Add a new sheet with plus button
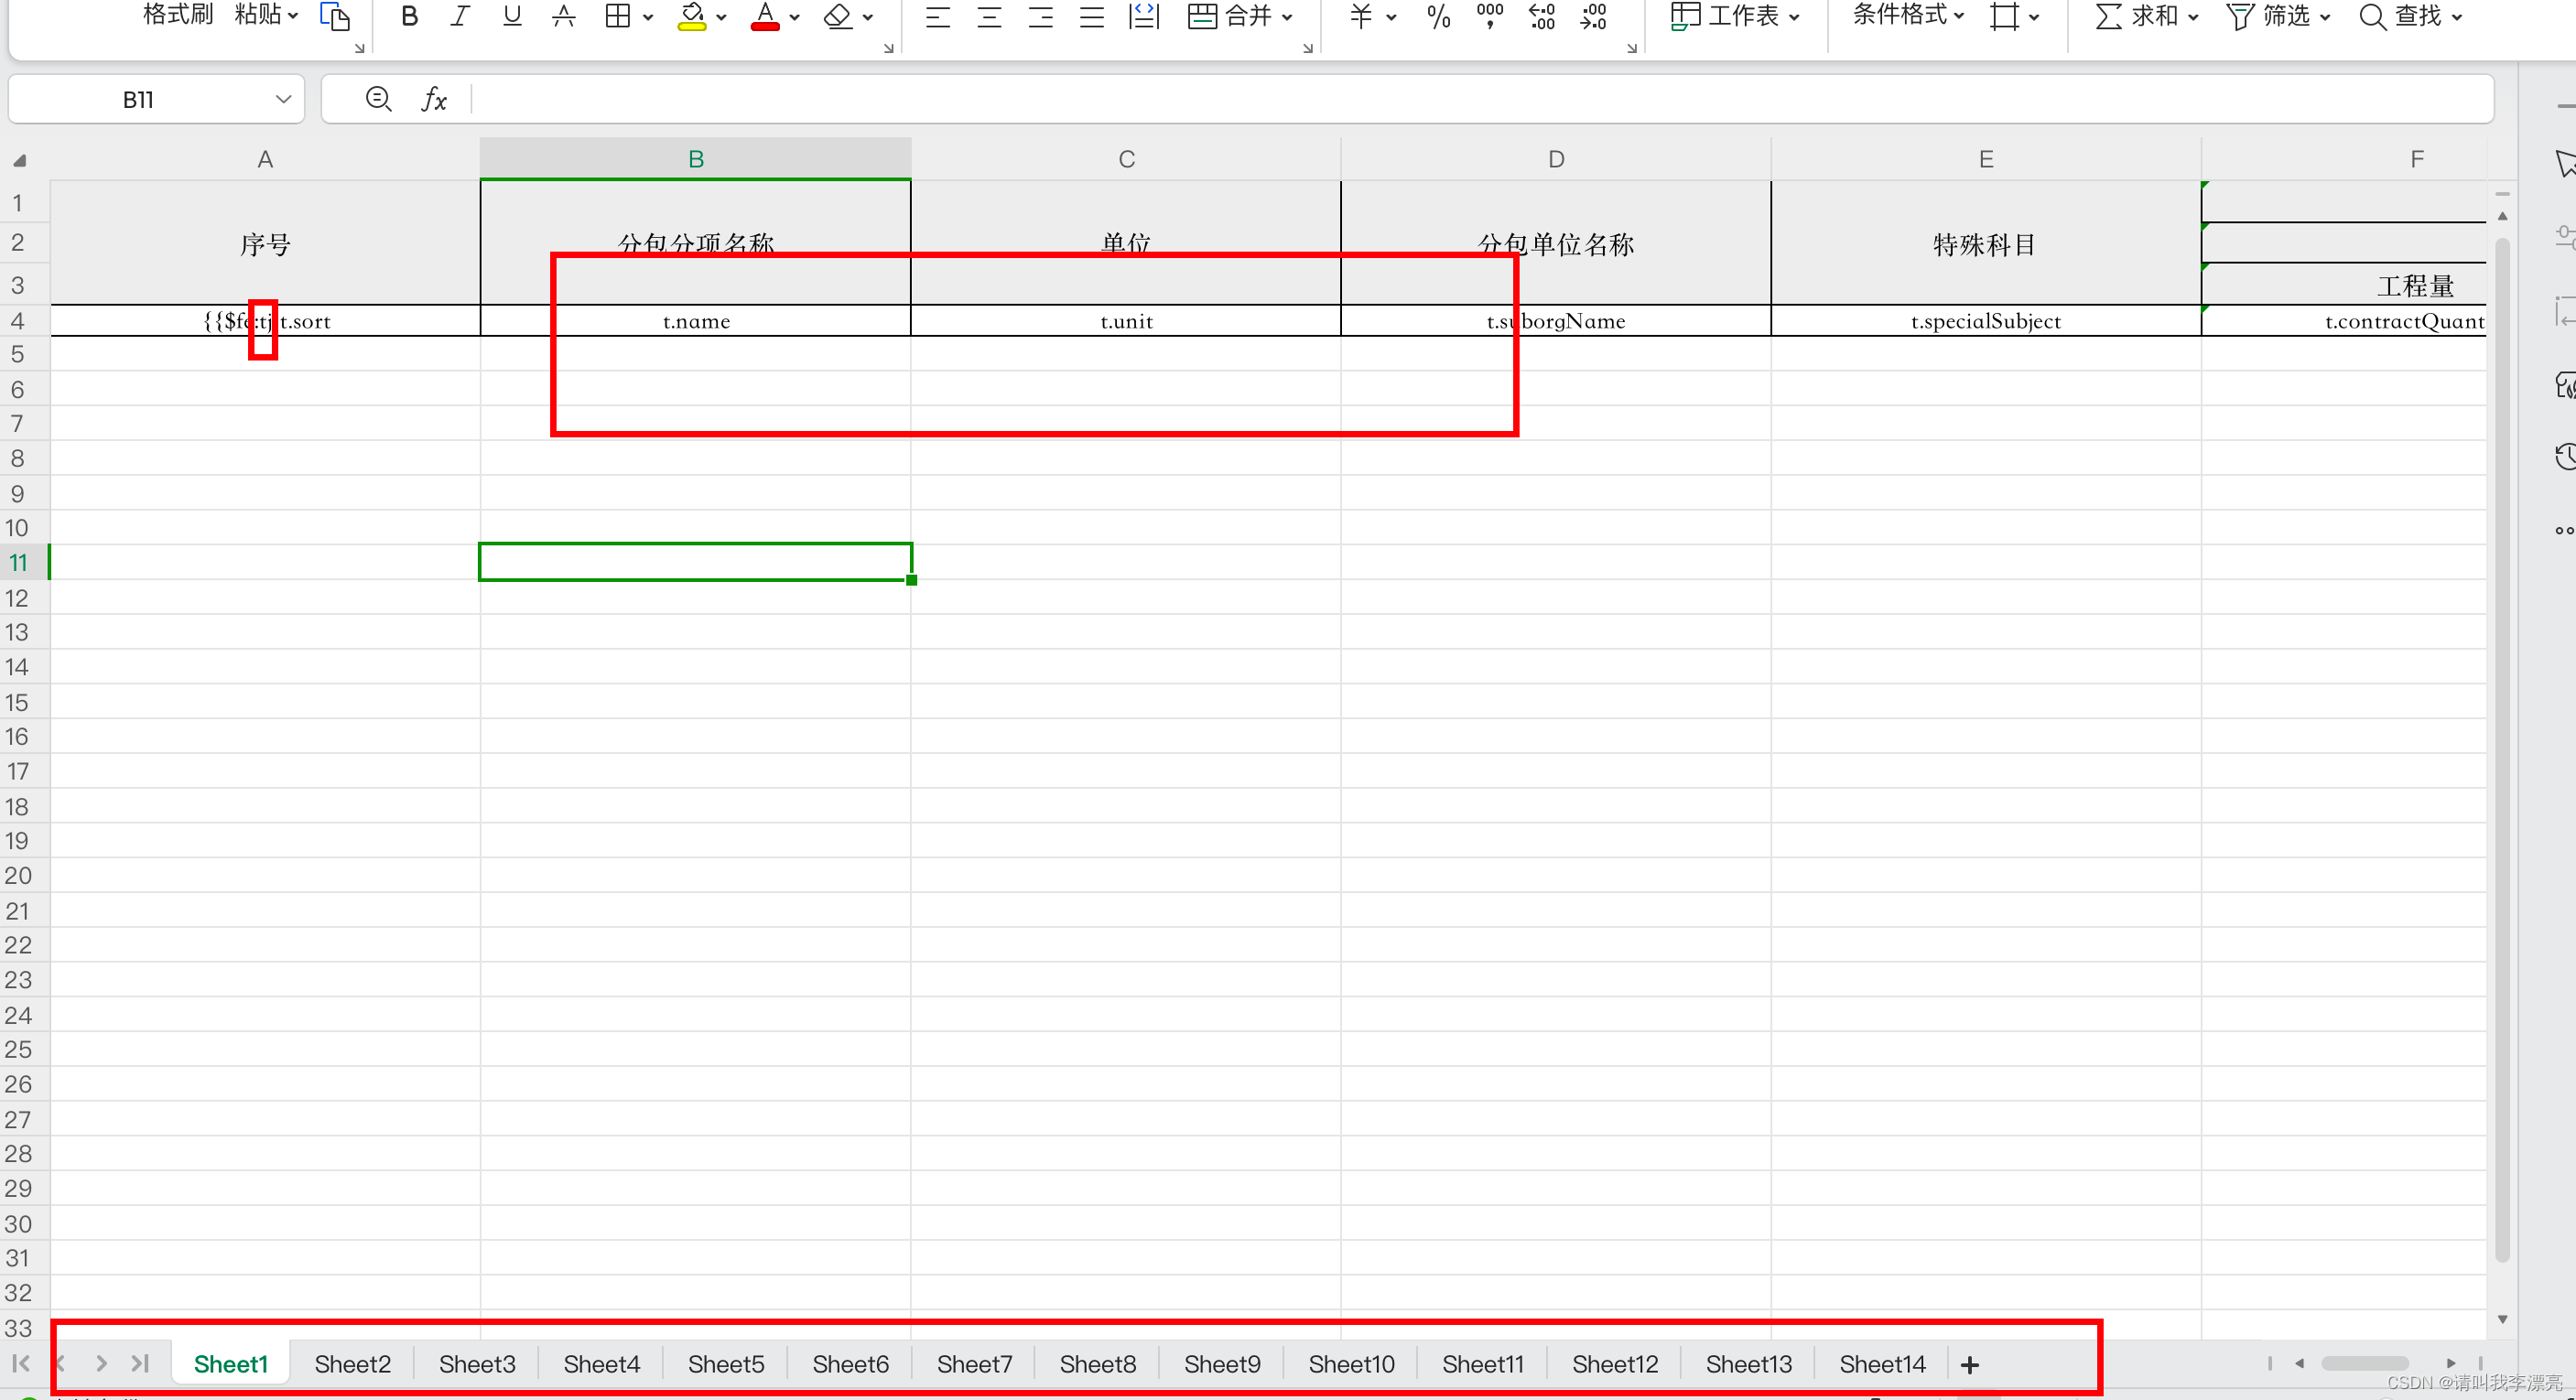The width and height of the screenshot is (2576, 1400). pyautogui.click(x=1969, y=1365)
